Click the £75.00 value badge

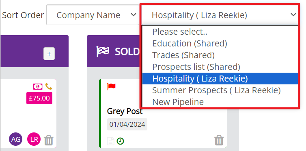(39, 98)
